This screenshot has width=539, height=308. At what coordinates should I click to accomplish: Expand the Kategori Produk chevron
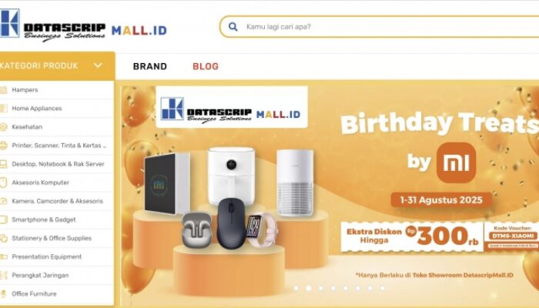coord(98,65)
